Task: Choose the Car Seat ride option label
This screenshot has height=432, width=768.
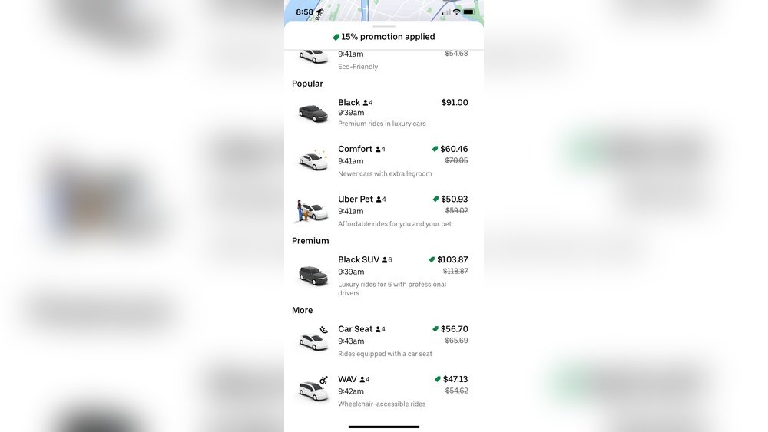Action: 356,329
